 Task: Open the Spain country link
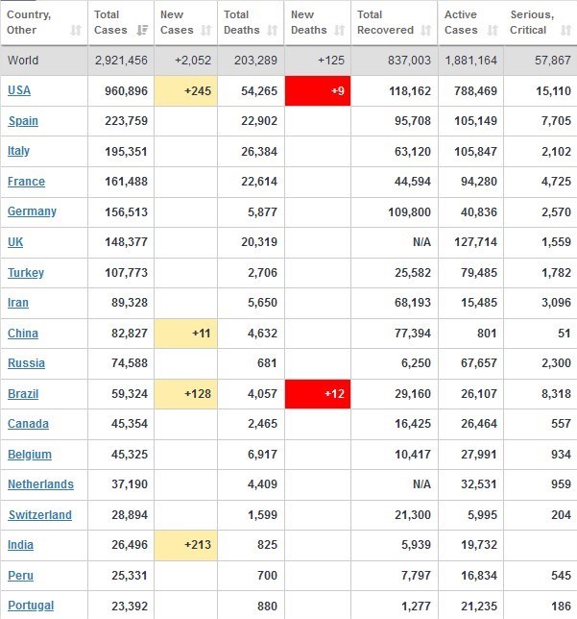point(23,121)
